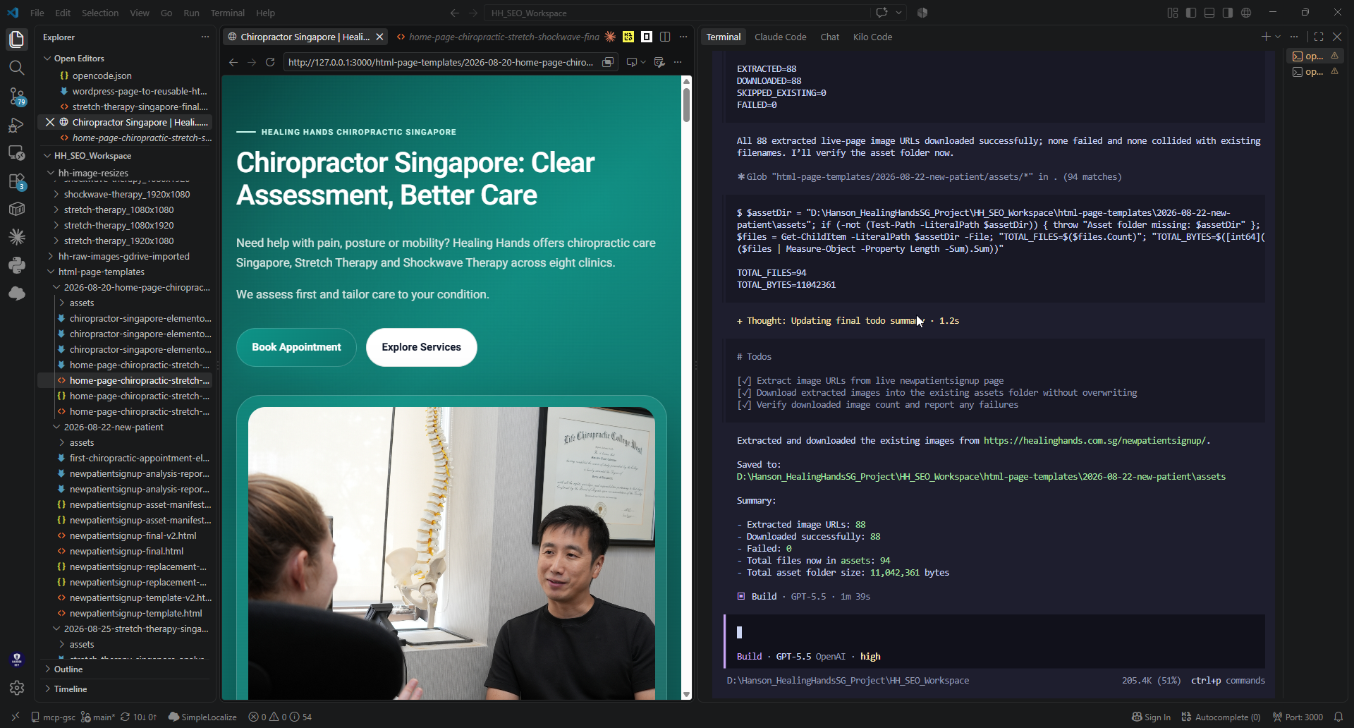
Task: Click the browser preview vertical scrollbar thumb
Action: click(x=686, y=104)
